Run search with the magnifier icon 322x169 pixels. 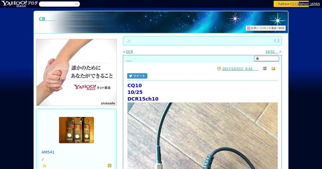[77, 4]
